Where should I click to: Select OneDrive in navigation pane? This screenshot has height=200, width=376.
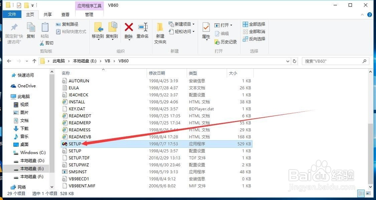(x=23, y=86)
